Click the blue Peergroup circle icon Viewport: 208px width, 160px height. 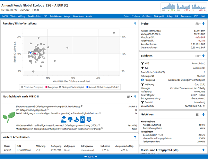(x=142, y=80)
